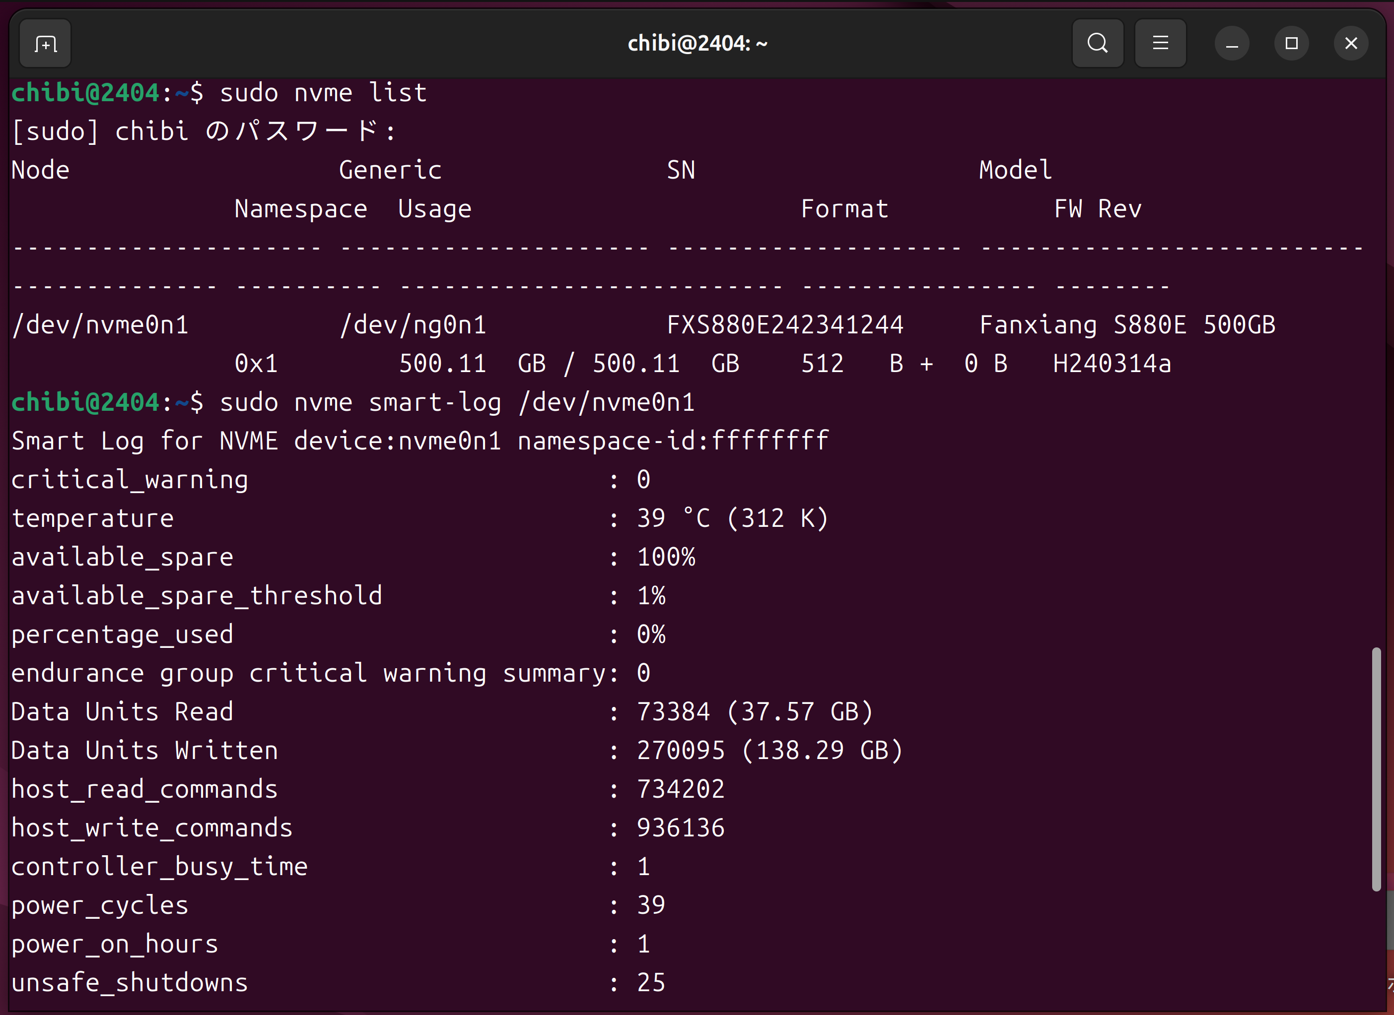Viewport: 1394px width, 1015px height.
Task: Click the host_write_commands value 936136
Action: (680, 828)
